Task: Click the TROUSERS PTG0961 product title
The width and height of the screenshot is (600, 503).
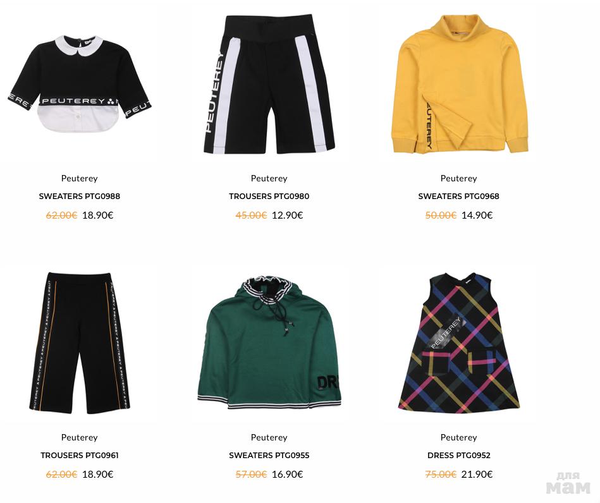Action: (x=79, y=455)
